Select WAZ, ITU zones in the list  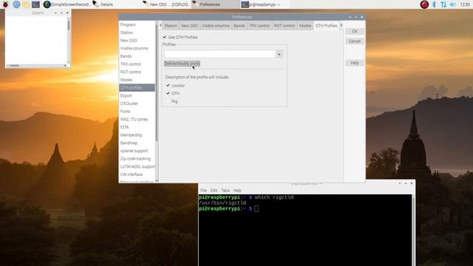137,119
